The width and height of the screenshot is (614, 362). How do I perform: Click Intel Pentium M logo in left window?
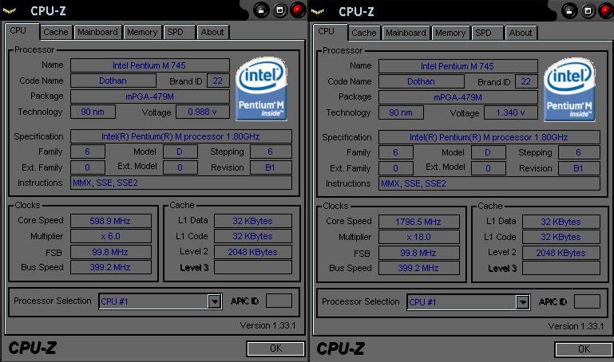point(261,89)
